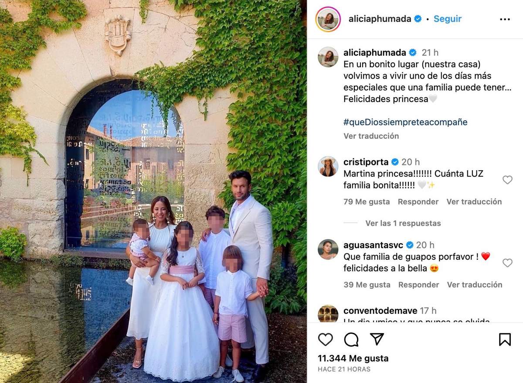Open the comment bubble icon
Screen dimensions: 523x383
coord(351,339)
